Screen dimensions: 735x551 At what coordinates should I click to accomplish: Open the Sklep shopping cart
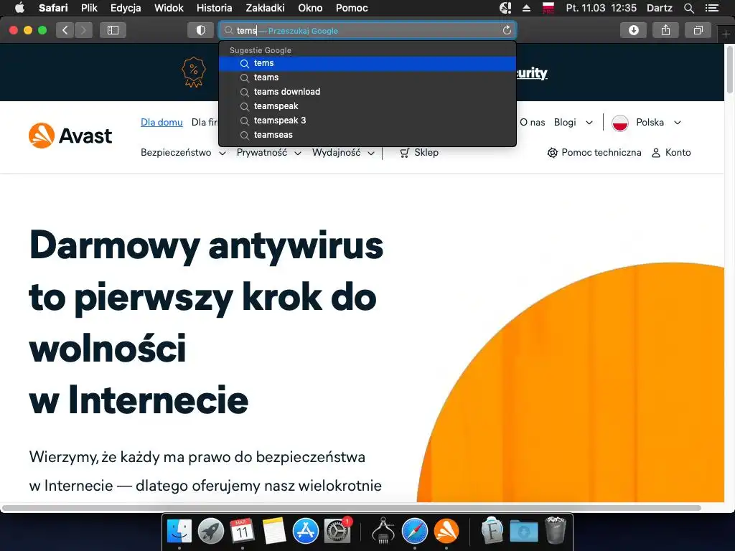click(419, 152)
